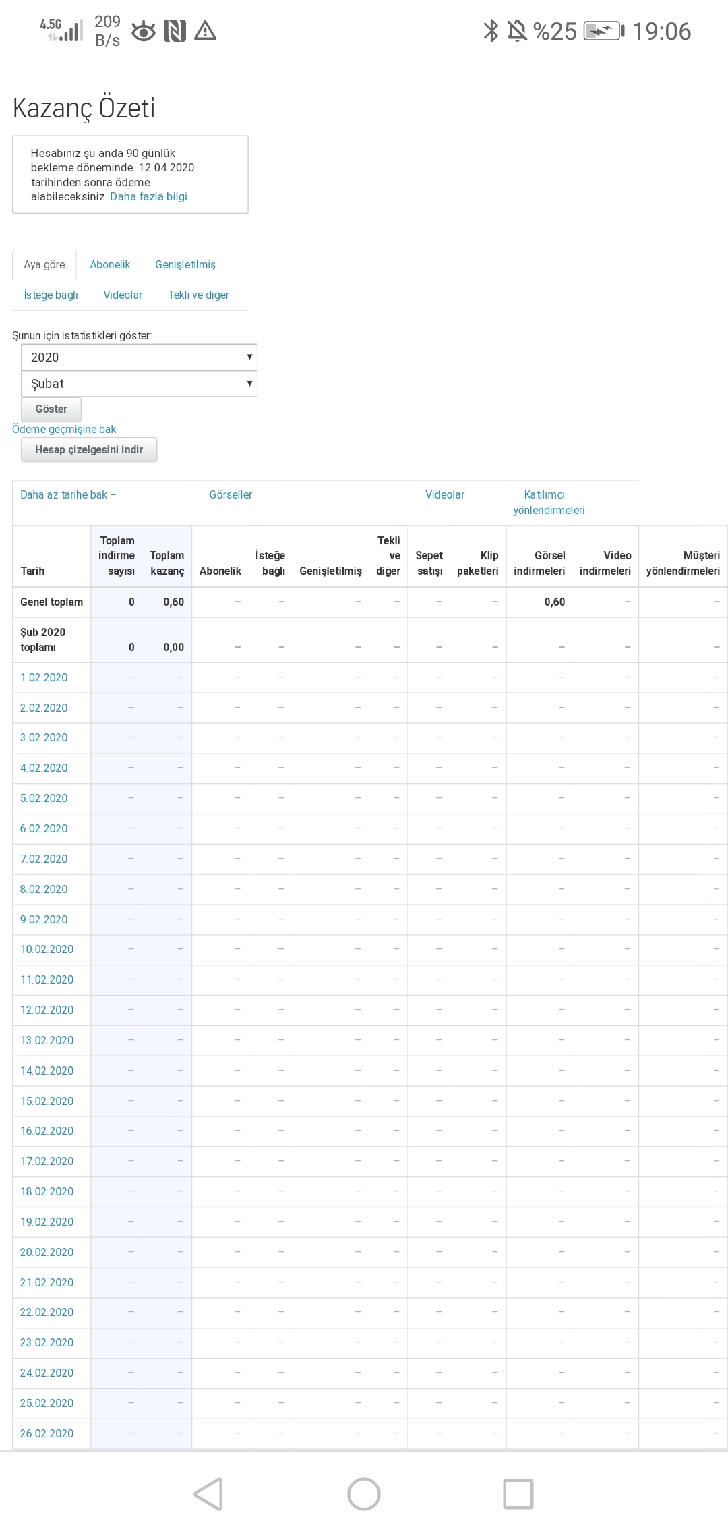This screenshot has height=1538, width=728.
Task: Tap the Bluetooth status icon
Action: click(x=491, y=31)
